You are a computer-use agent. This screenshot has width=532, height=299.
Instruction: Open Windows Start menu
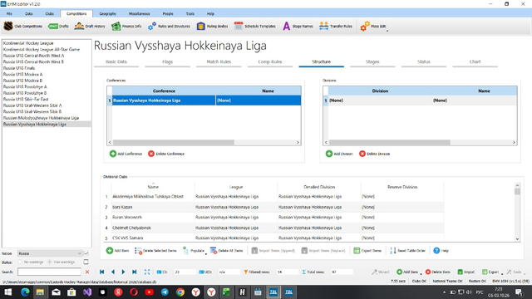7,292
